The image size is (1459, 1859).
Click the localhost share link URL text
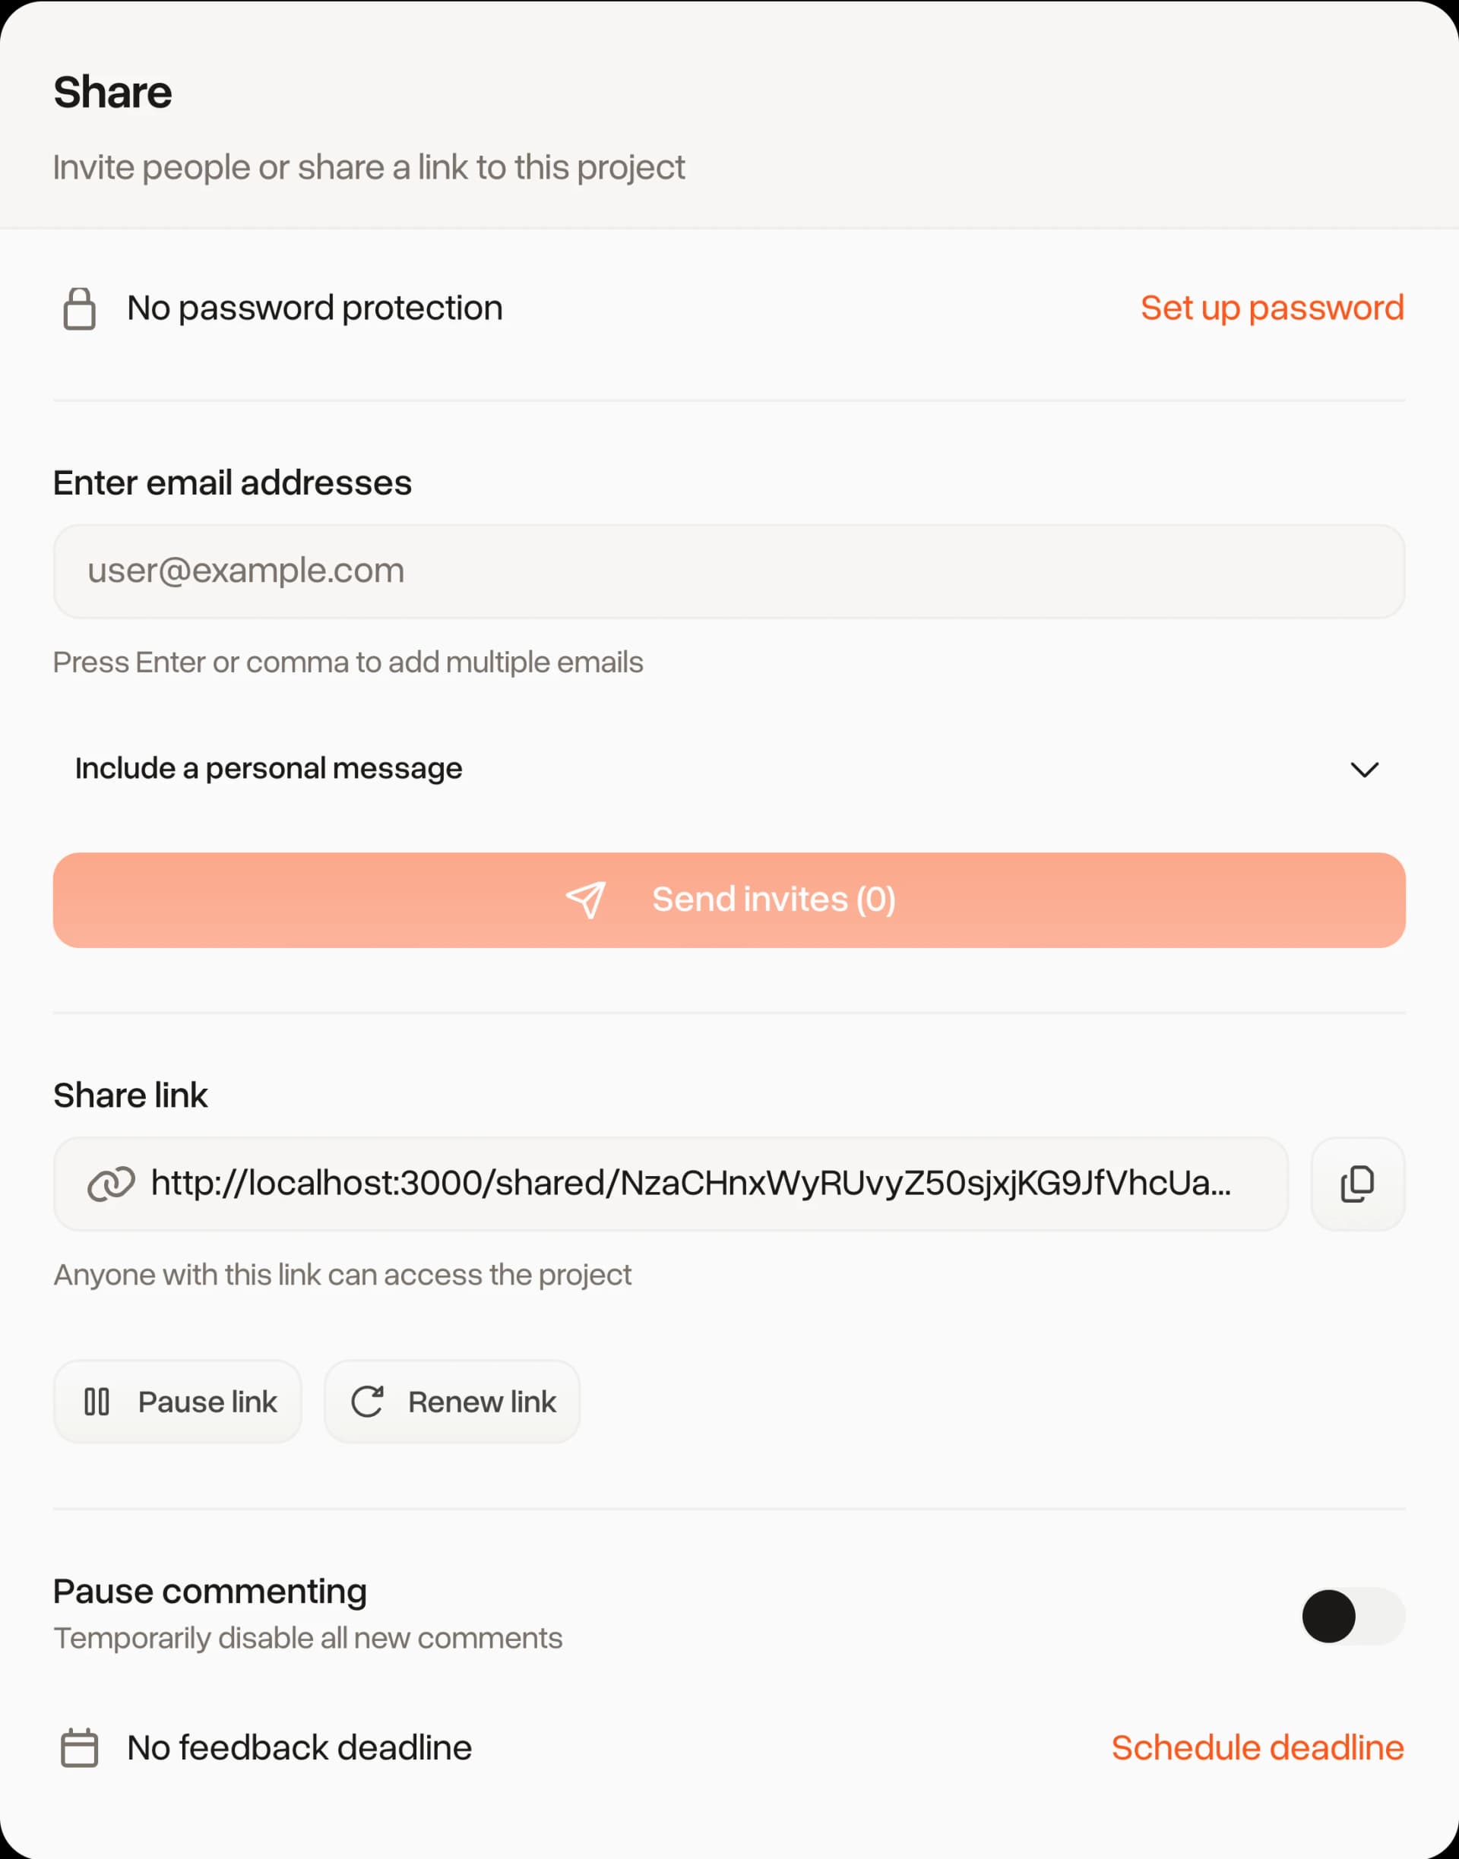(690, 1183)
